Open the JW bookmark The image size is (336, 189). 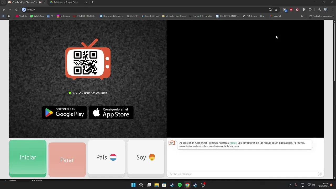50,16
